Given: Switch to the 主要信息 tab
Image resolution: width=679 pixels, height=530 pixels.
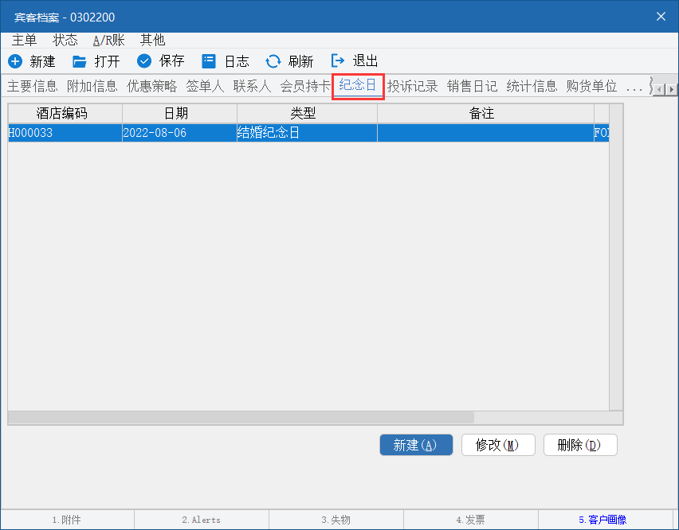Looking at the screenshot, I should point(33,86).
